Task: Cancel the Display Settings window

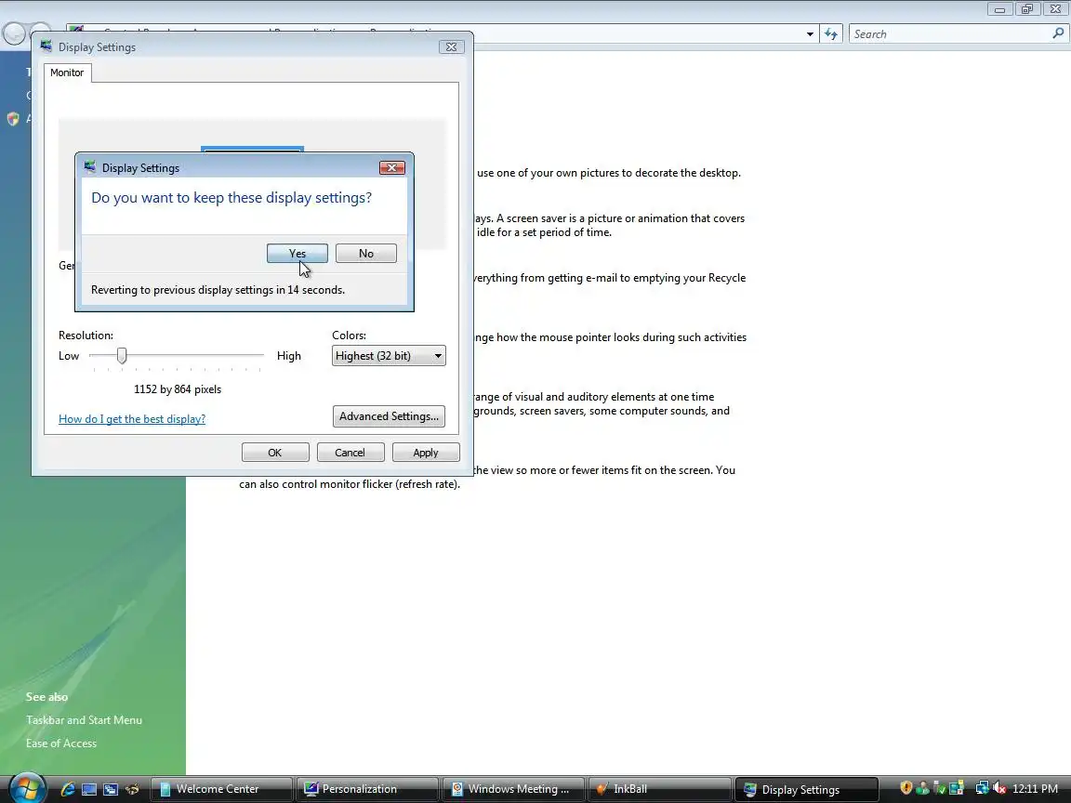Action: tap(350, 453)
